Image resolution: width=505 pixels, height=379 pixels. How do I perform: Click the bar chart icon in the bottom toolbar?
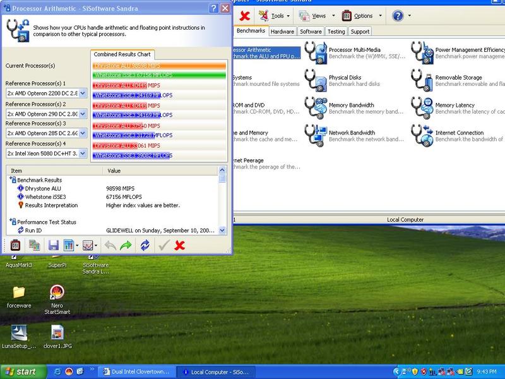pos(69,246)
